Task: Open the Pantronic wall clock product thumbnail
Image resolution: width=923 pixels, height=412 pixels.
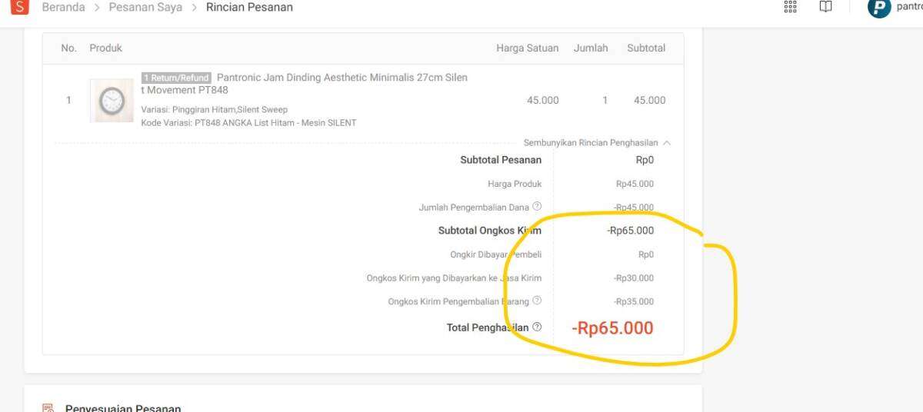Action: tap(112, 101)
